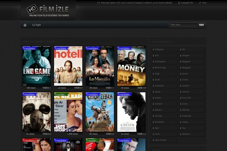This screenshot has height=151, width=227.
Task: Open the Lincoln movie poster
Action: (131, 112)
